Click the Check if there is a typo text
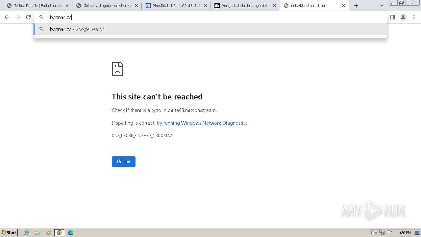The width and height of the screenshot is (421, 237). (164, 110)
